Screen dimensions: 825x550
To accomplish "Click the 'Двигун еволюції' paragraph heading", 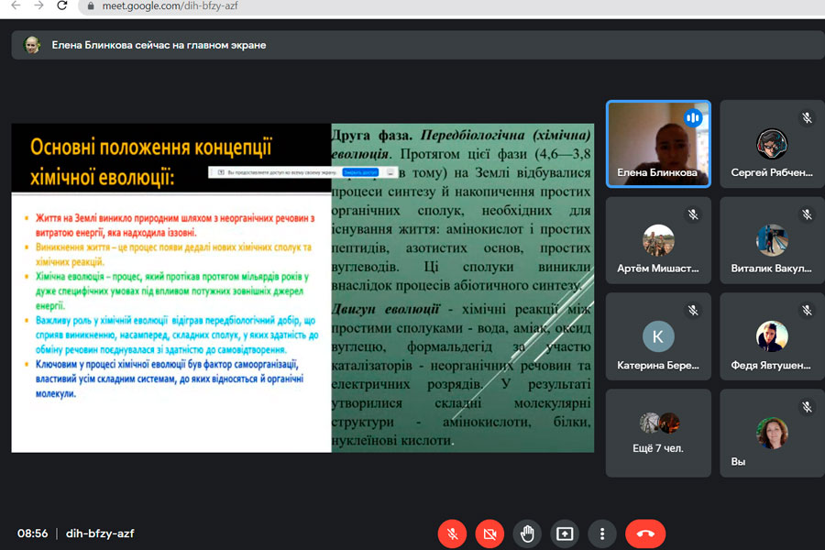I will coord(385,309).
